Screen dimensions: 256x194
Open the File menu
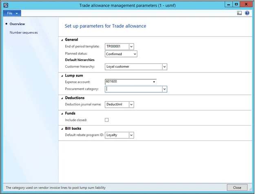pos(12,13)
